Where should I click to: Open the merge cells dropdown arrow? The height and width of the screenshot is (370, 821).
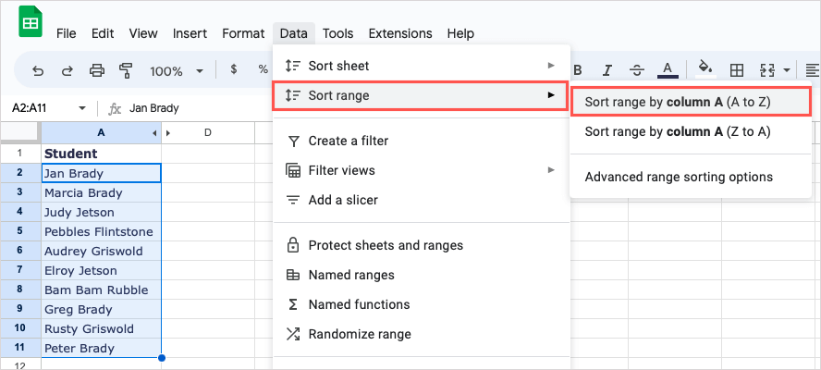point(787,70)
